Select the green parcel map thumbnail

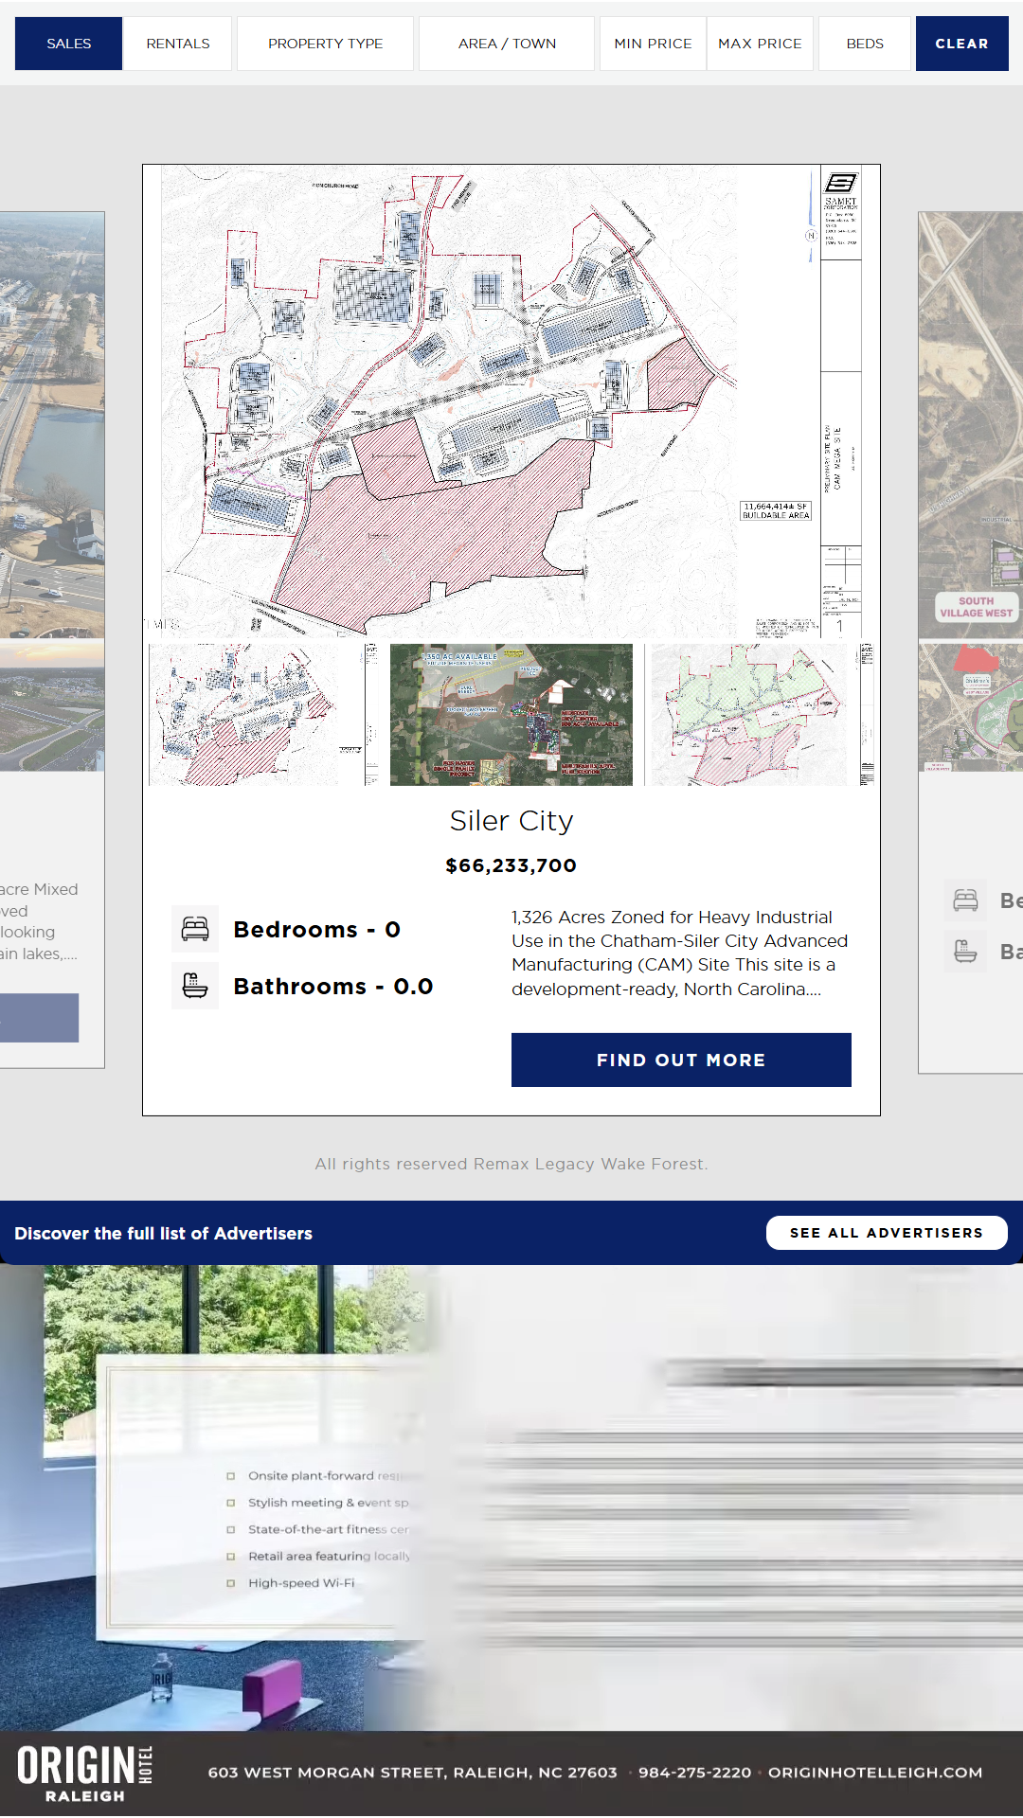(x=760, y=715)
